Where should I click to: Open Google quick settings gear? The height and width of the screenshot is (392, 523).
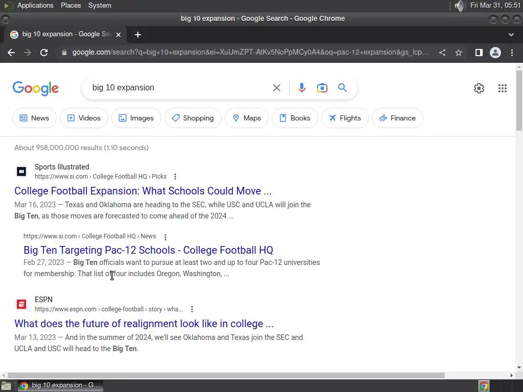pos(479,88)
